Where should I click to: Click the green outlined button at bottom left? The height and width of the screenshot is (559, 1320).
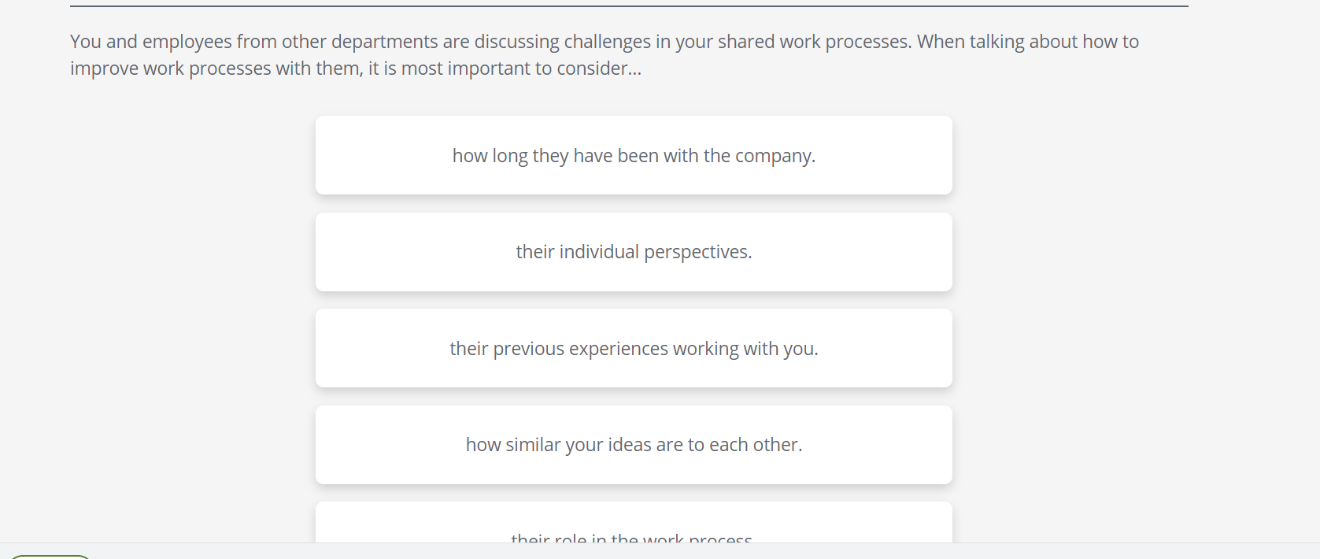coord(50,556)
